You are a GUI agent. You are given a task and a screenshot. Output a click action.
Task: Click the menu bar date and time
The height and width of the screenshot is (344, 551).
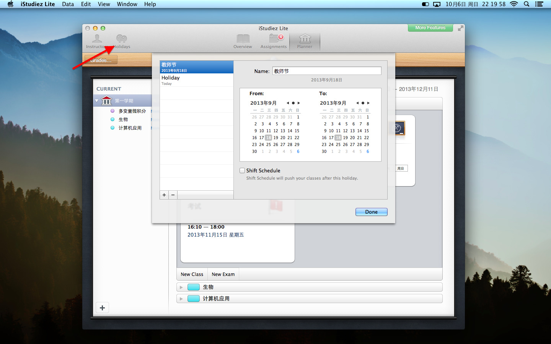point(475,4)
